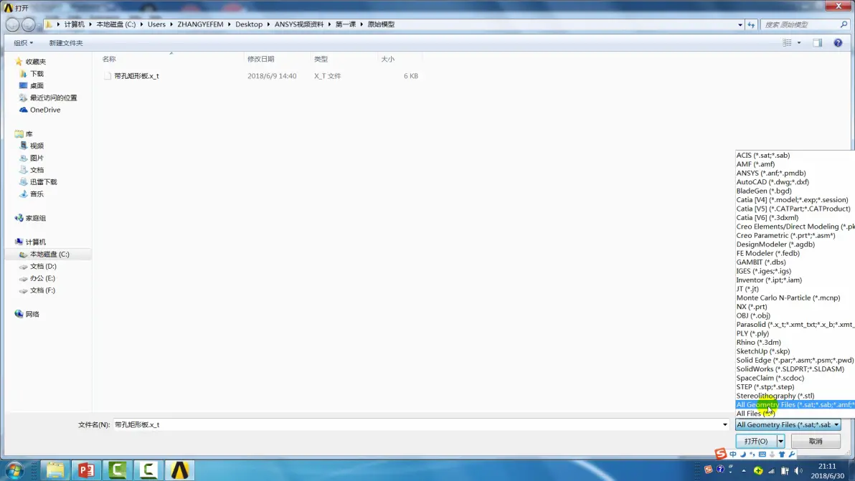The height and width of the screenshot is (481, 855).
Task: Click the Help question mark icon
Action: coord(838,42)
